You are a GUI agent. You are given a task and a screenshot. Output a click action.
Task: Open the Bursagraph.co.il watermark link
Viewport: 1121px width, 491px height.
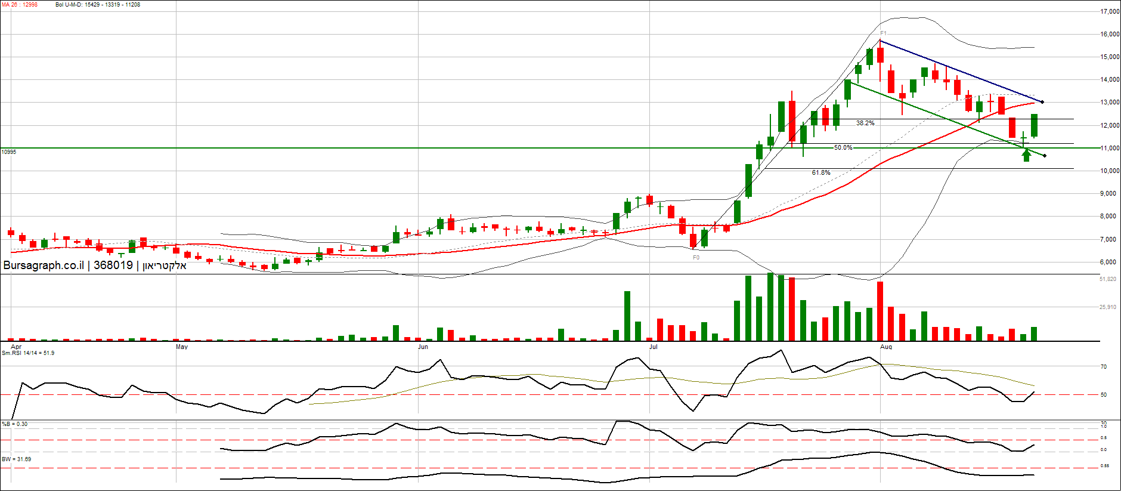[x=44, y=265]
